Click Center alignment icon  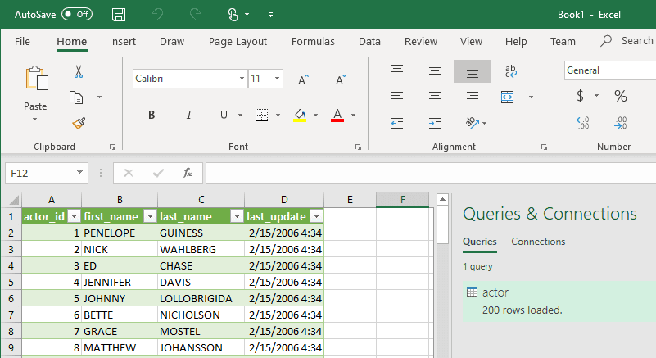point(435,97)
